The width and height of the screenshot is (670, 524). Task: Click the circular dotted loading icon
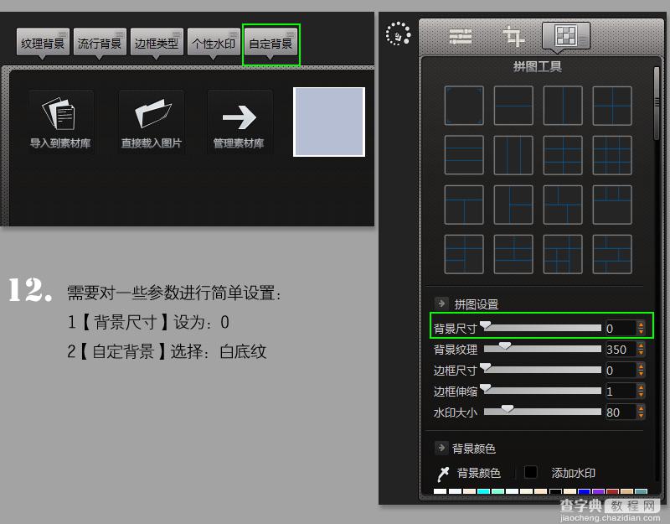click(x=398, y=34)
